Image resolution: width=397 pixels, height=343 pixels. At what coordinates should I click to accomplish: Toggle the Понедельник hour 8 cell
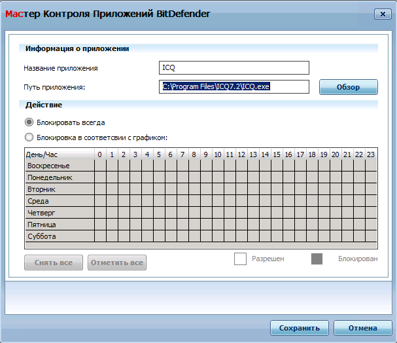click(195, 177)
